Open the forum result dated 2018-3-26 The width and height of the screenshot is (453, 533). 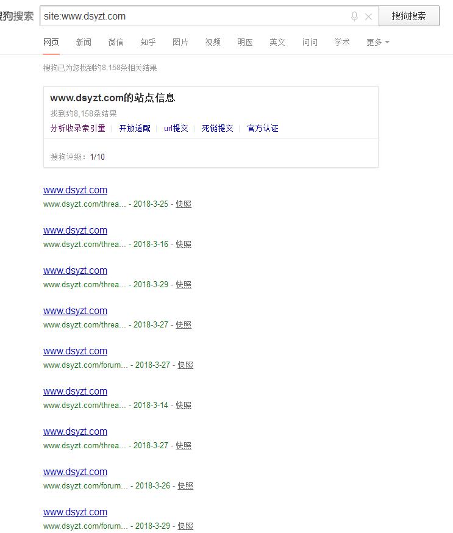point(75,472)
